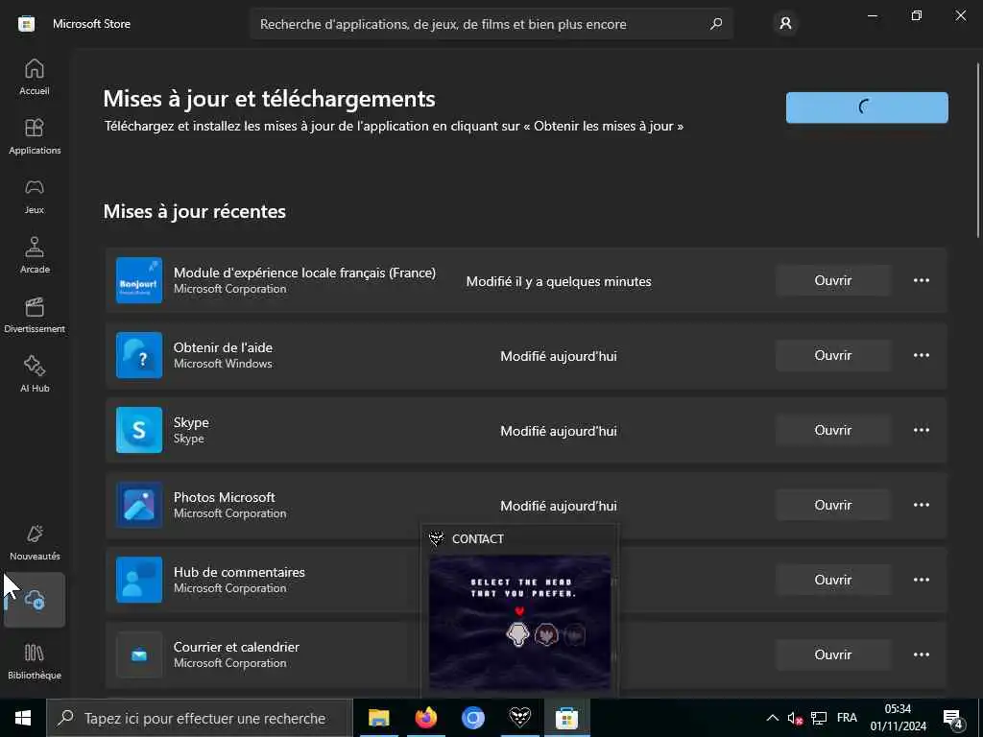
Task: Open more options for Hub de commentaires
Action: pos(921,580)
